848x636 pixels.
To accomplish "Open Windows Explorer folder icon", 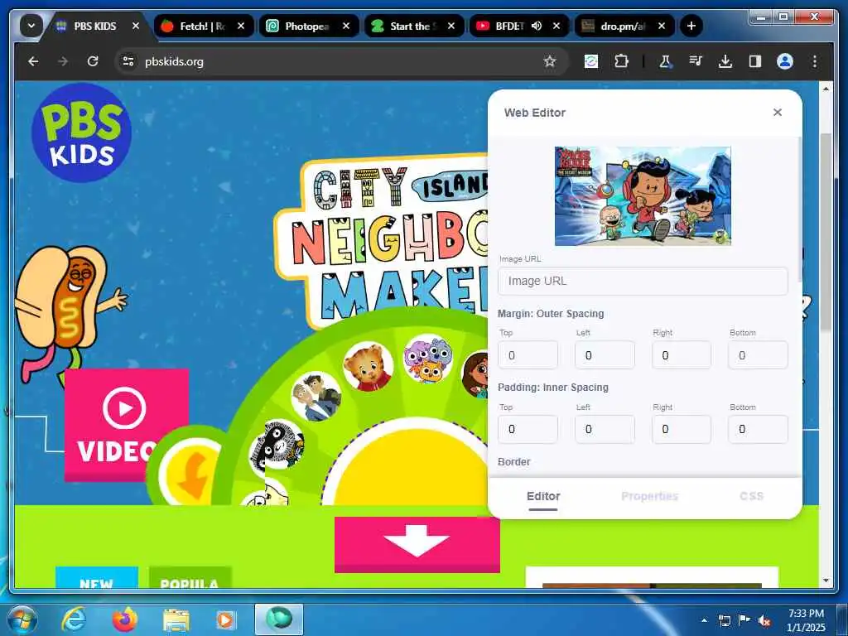I will tap(176, 619).
